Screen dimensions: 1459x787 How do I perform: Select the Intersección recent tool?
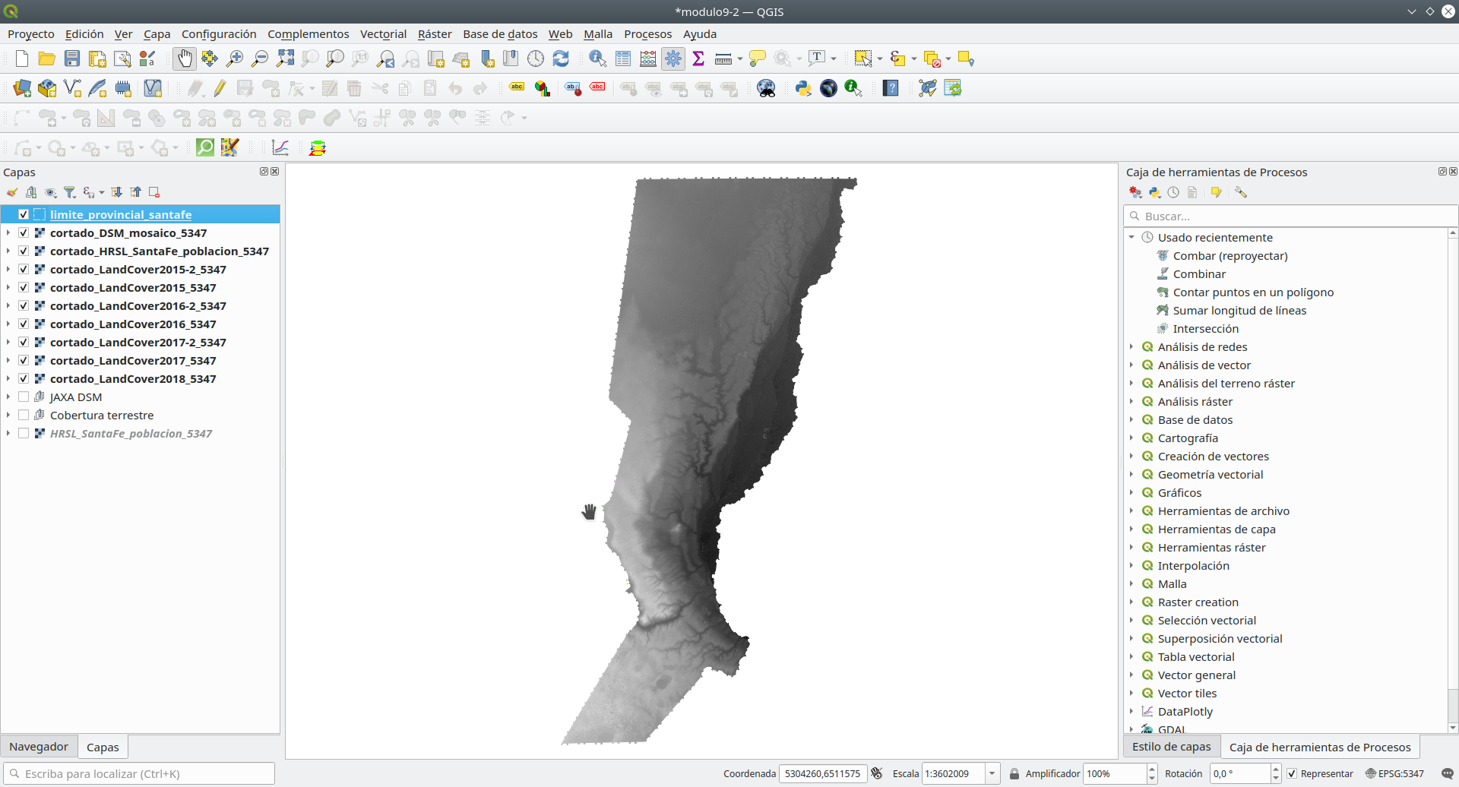[x=1205, y=328]
